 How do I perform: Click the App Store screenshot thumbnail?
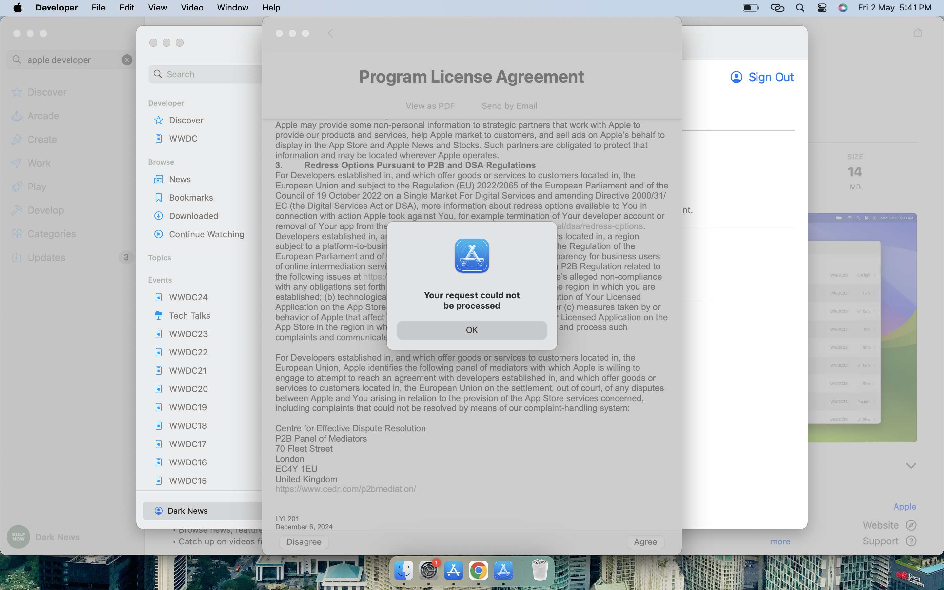tap(862, 327)
